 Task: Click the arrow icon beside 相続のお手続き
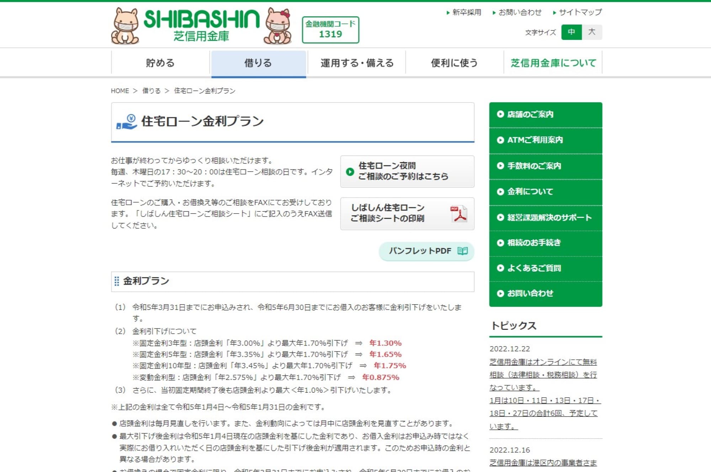pos(500,243)
